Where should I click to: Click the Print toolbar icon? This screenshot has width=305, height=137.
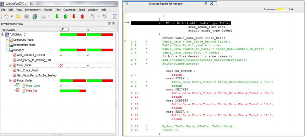pos(43,17)
